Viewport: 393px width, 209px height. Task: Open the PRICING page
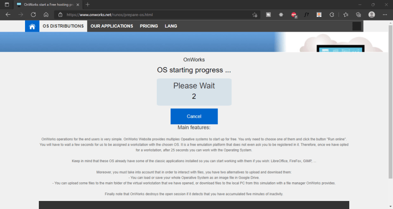click(x=149, y=26)
